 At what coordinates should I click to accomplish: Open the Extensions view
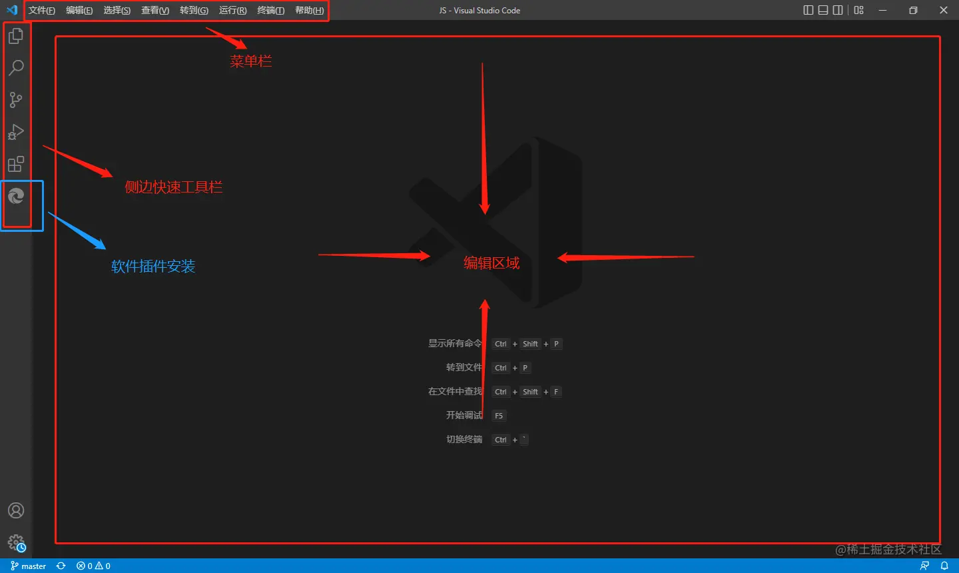tap(16, 164)
